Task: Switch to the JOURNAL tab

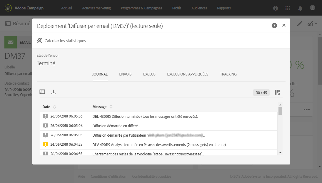Action: [100, 74]
